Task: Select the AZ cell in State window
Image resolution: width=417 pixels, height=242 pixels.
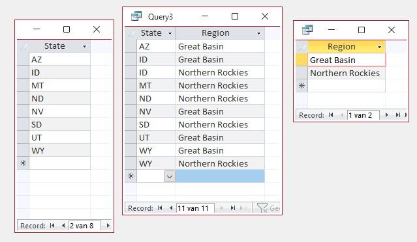Action: (x=59, y=59)
